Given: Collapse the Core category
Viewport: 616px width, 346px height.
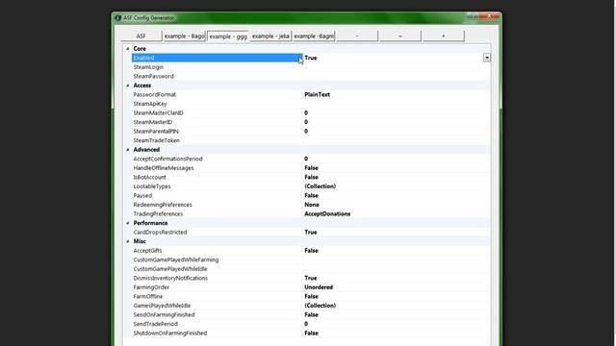Looking at the screenshot, I should point(128,49).
